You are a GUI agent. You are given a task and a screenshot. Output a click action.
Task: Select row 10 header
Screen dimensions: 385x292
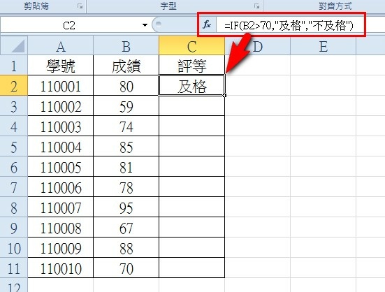coord(14,247)
